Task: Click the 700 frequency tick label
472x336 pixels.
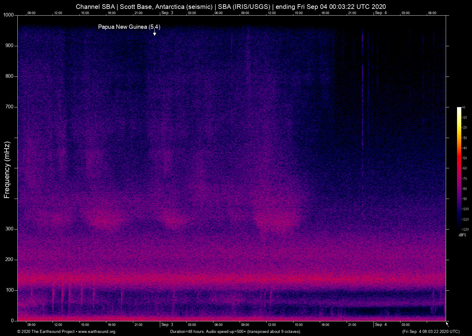Action: coord(9,107)
